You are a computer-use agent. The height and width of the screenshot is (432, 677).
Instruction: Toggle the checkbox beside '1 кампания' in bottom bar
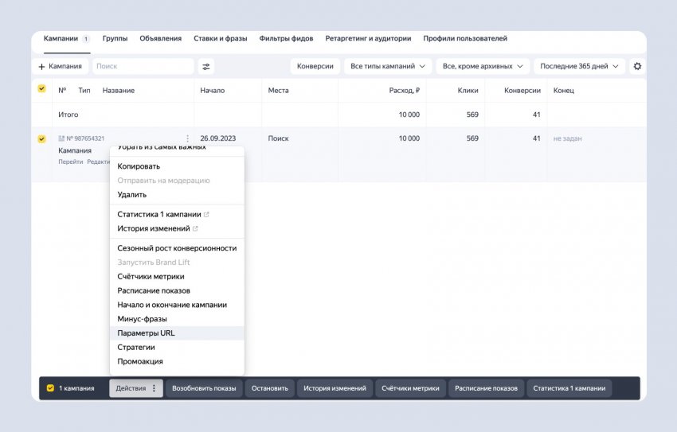50,388
